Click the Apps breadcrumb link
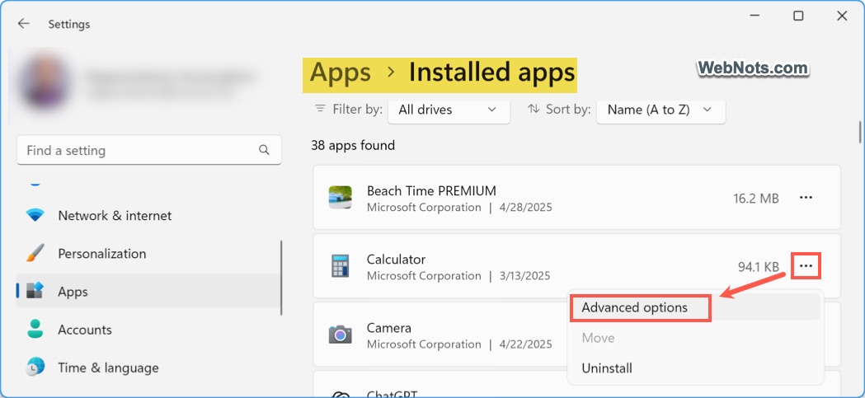 click(x=341, y=73)
